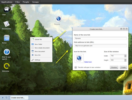Close the Create new link dialog
Image resolution: width=132 pixels, height=100 pixels.
[126, 29]
